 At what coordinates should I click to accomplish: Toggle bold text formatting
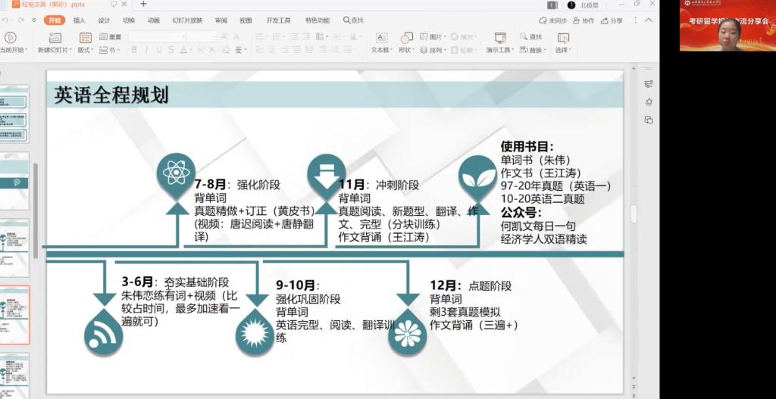[134, 51]
